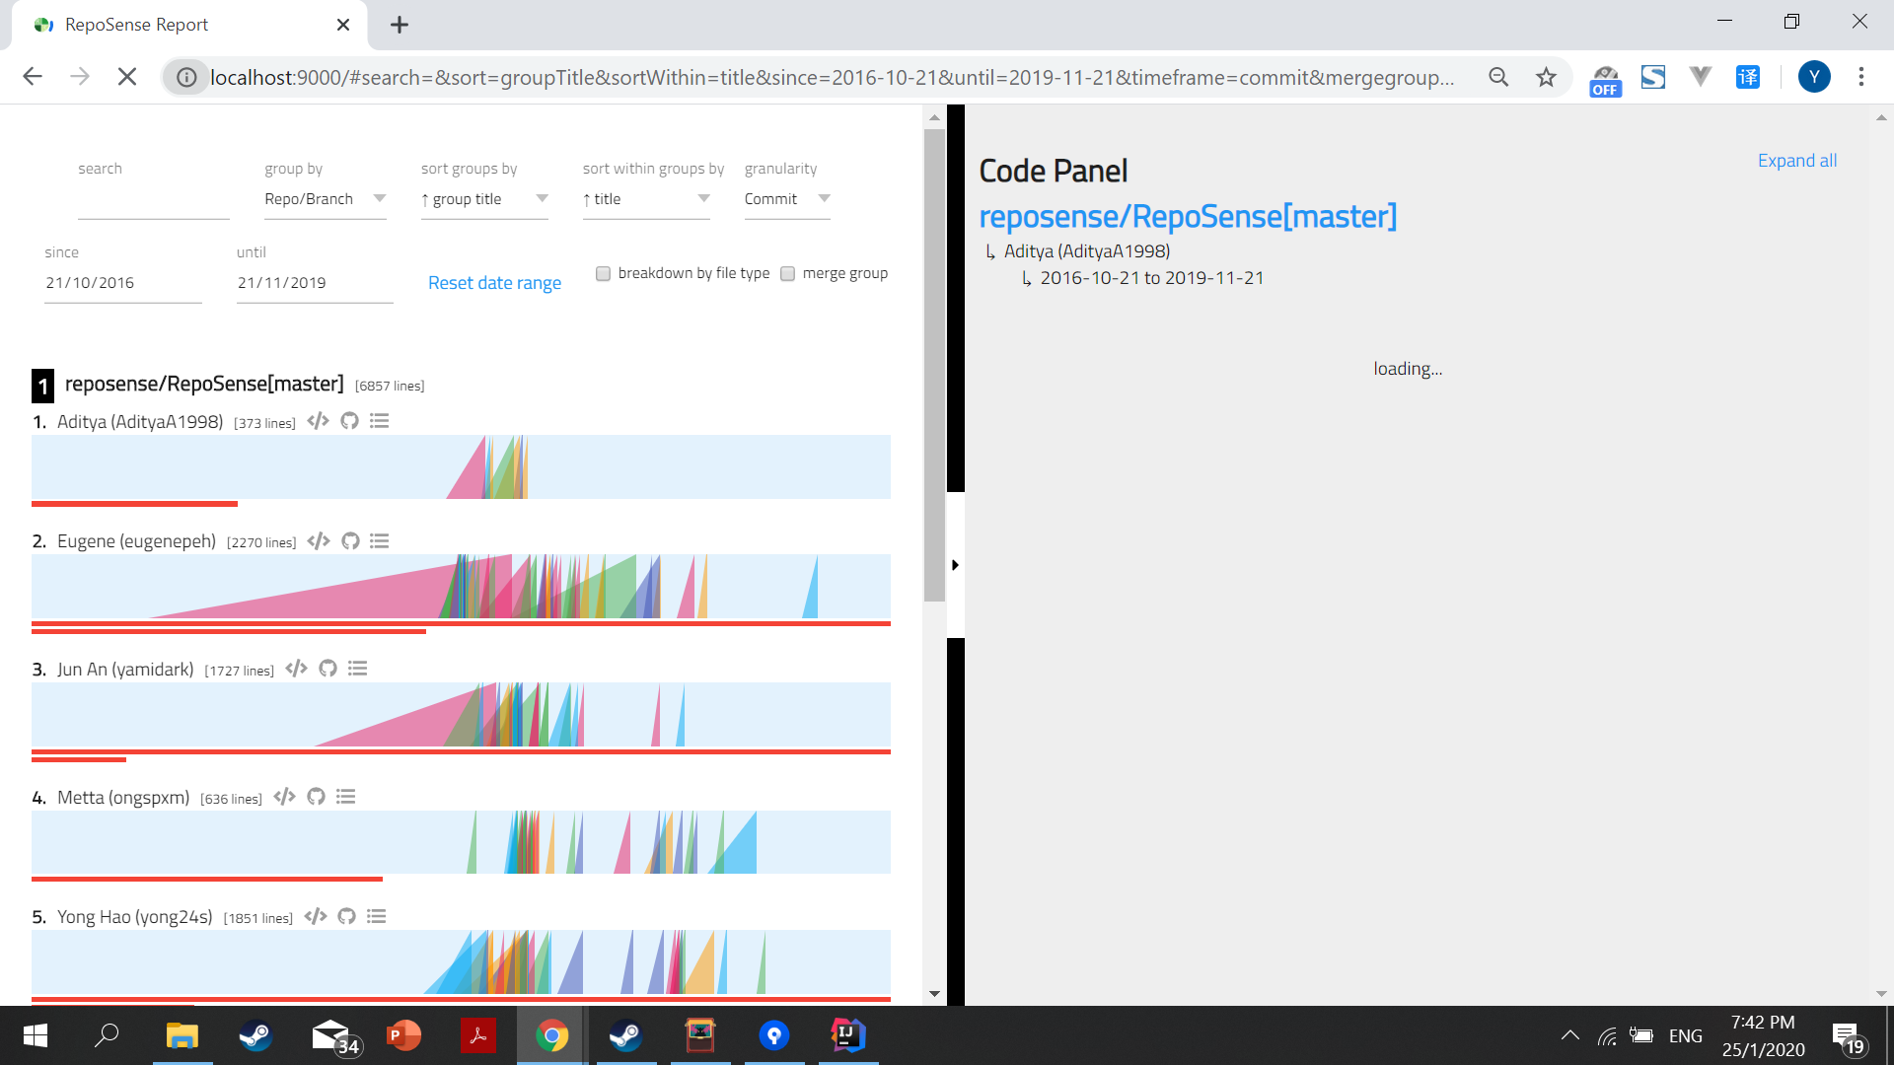The width and height of the screenshot is (1894, 1065).
Task: Open the granularity Commit dropdown
Action: click(825, 199)
